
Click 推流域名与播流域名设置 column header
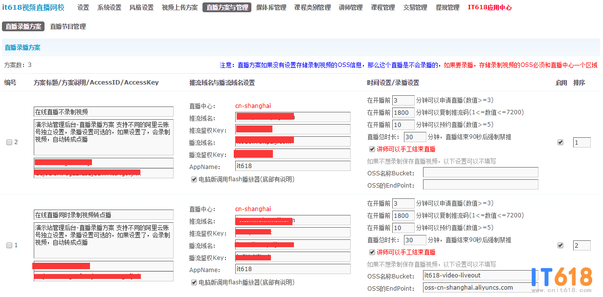click(222, 83)
